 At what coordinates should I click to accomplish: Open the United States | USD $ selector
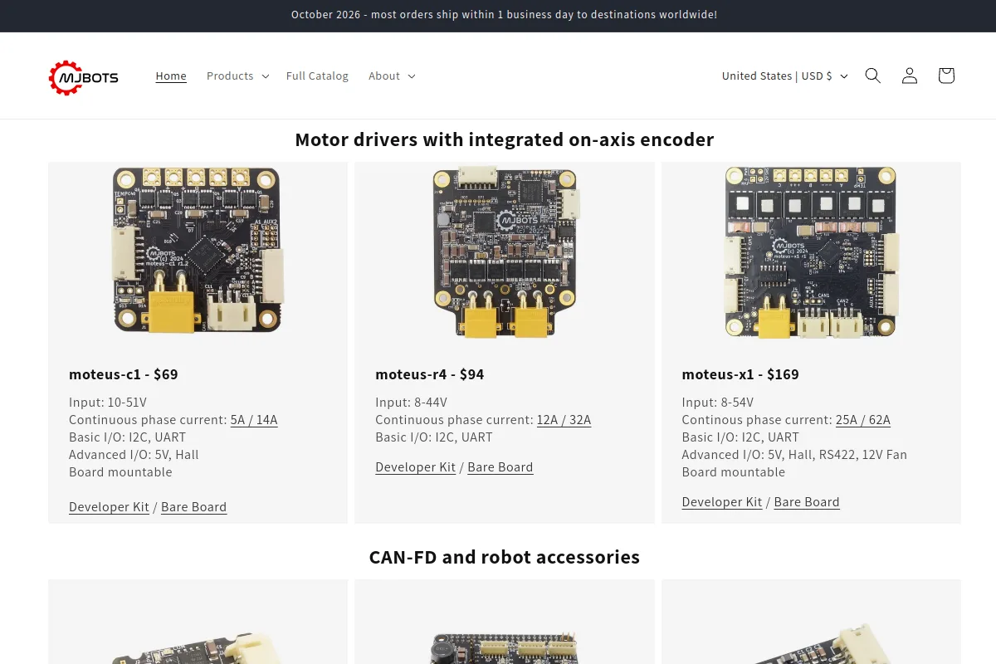[x=785, y=76]
